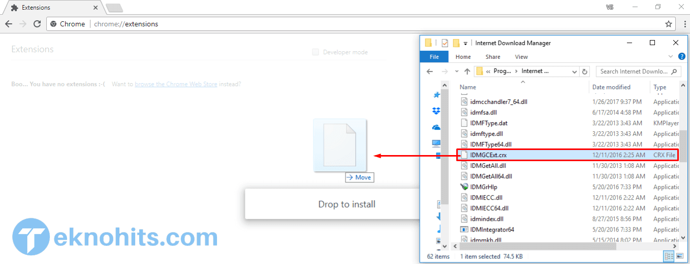Open Explorer Help with the blue question icon
Image resolution: width=690 pixels, height=264 pixels.
[x=682, y=57]
